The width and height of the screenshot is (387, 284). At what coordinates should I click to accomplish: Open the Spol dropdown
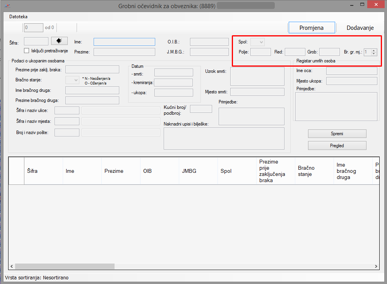[x=257, y=42]
